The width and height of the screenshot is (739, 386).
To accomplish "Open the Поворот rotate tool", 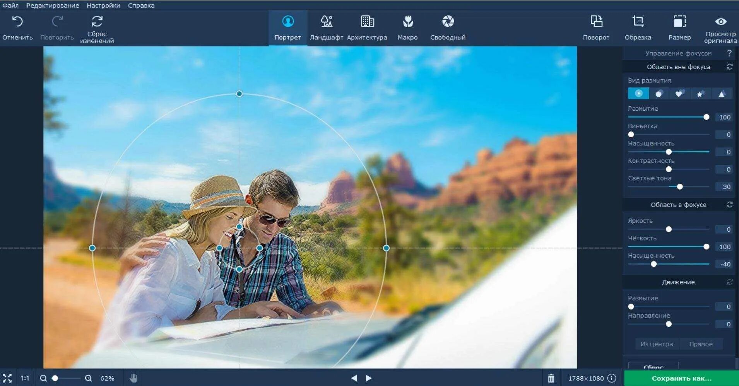I will [x=596, y=28].
